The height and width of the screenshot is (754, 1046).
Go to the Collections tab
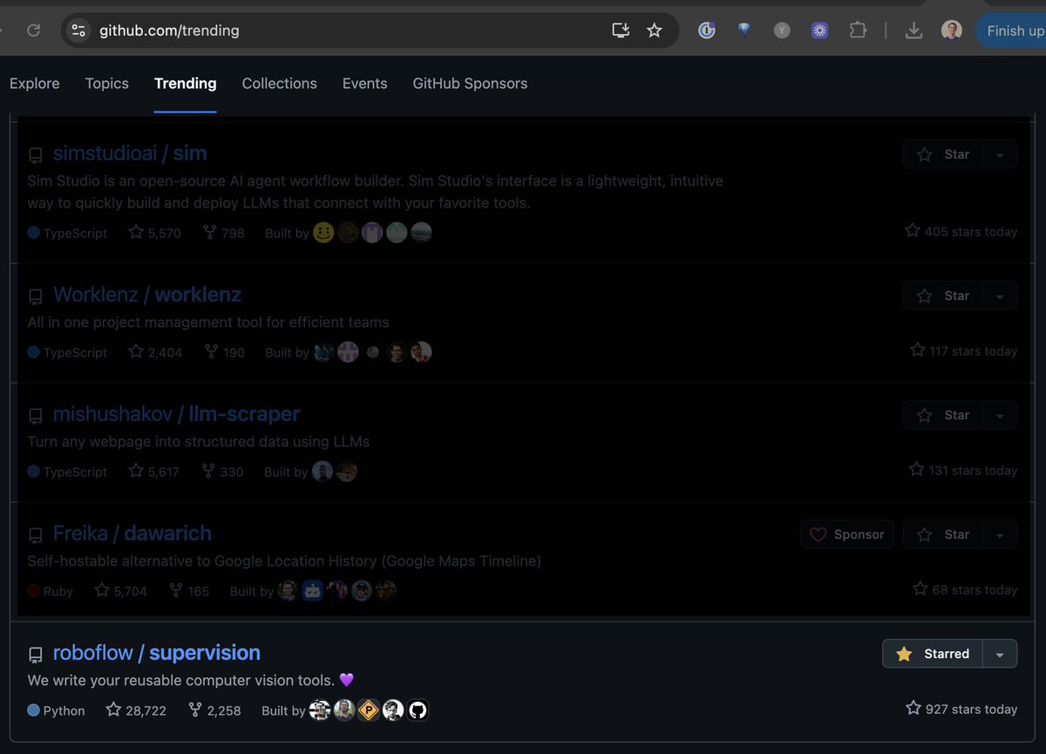[x=280, y=84]
